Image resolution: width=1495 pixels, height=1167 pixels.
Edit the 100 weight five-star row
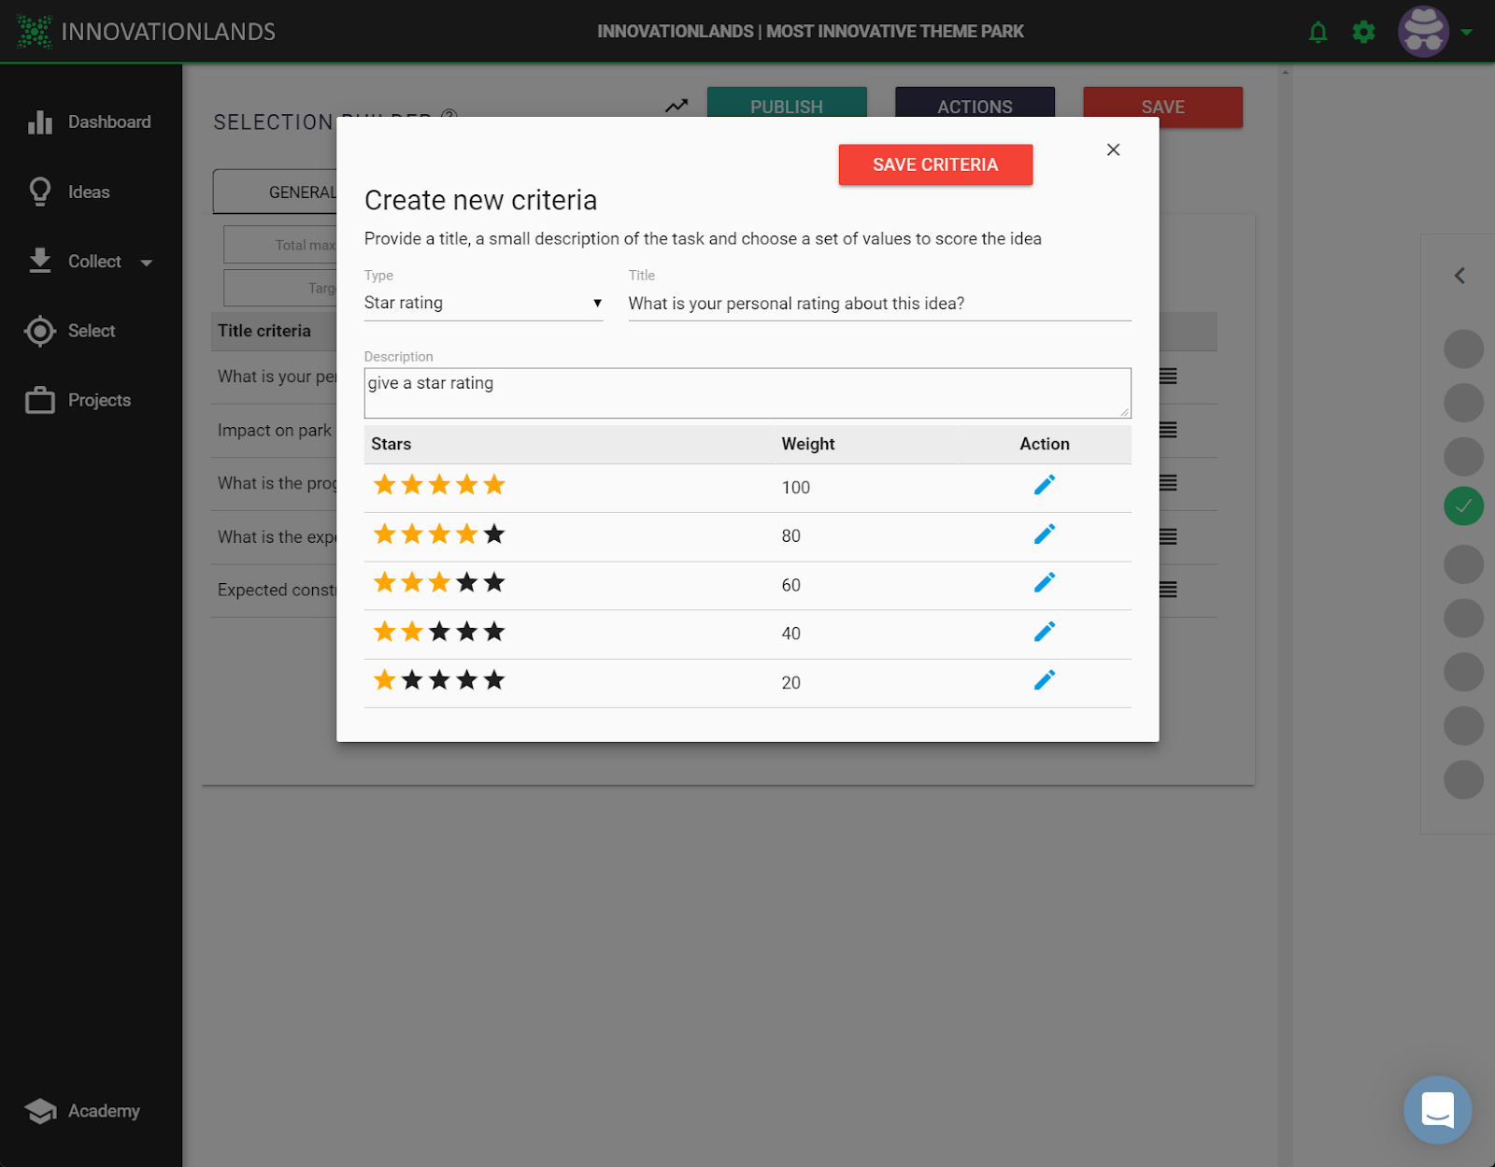(x=1044, y=485)
